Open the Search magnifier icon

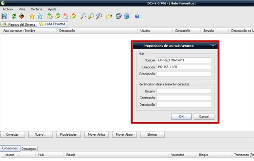(83, 16)
